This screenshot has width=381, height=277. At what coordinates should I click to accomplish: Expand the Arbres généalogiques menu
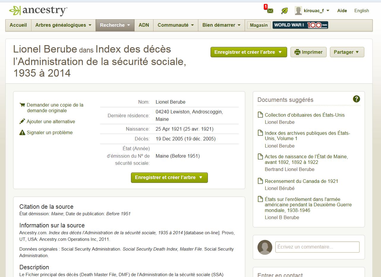coord(63,25)
